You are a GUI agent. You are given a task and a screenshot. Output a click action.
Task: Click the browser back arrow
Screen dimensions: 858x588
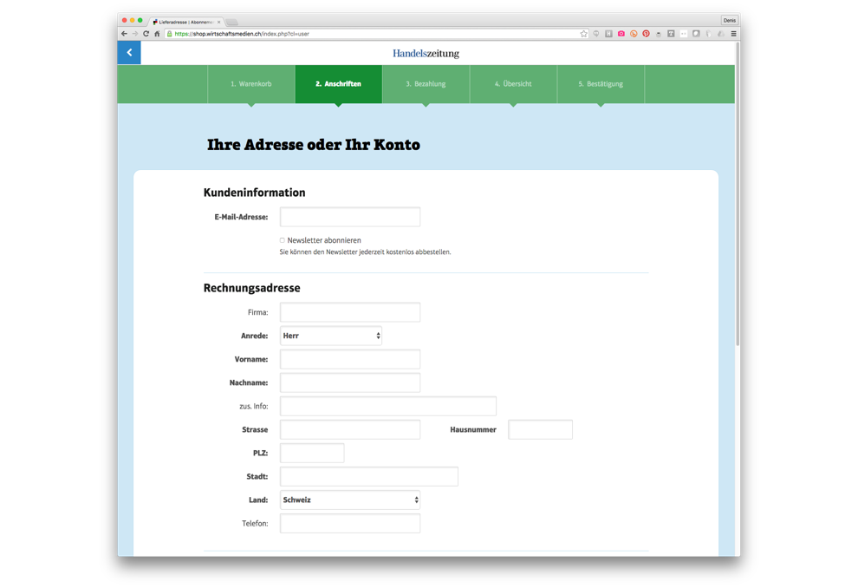[124, 34]
